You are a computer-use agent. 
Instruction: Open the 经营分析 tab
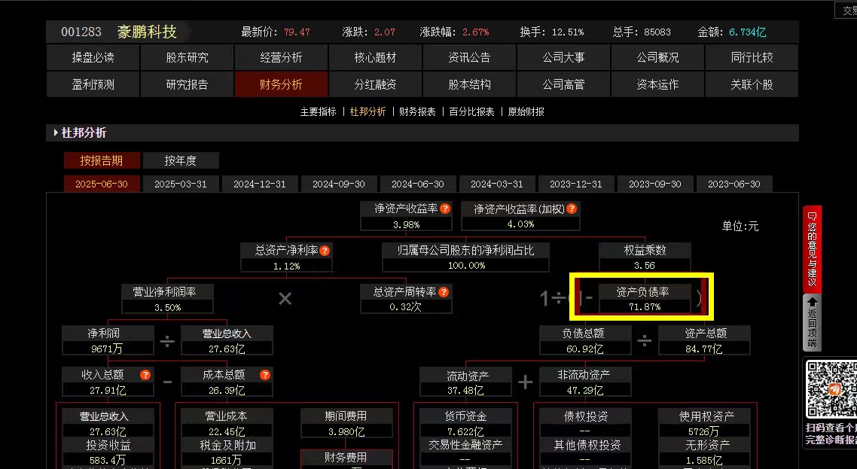coord(282,57)
